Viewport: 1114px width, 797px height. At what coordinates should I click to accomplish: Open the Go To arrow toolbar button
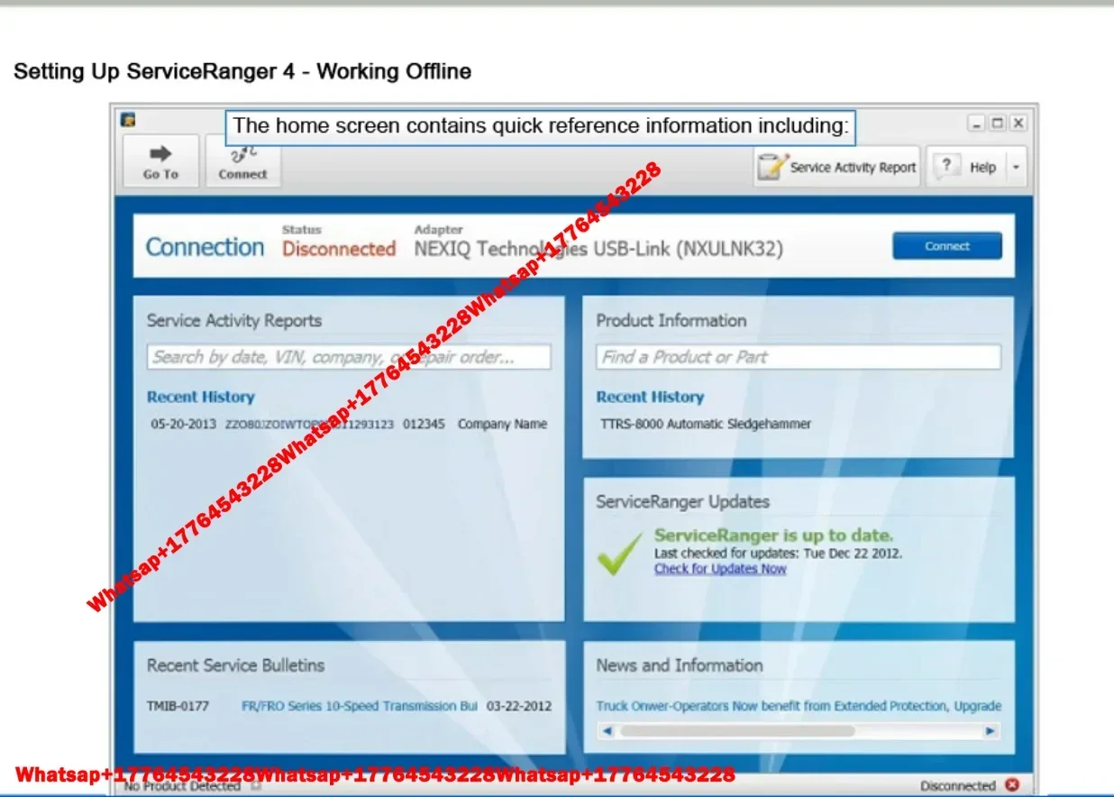(x=160, y=161)
